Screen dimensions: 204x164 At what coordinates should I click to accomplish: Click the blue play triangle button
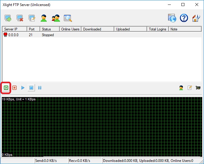(x=23, y=88)
